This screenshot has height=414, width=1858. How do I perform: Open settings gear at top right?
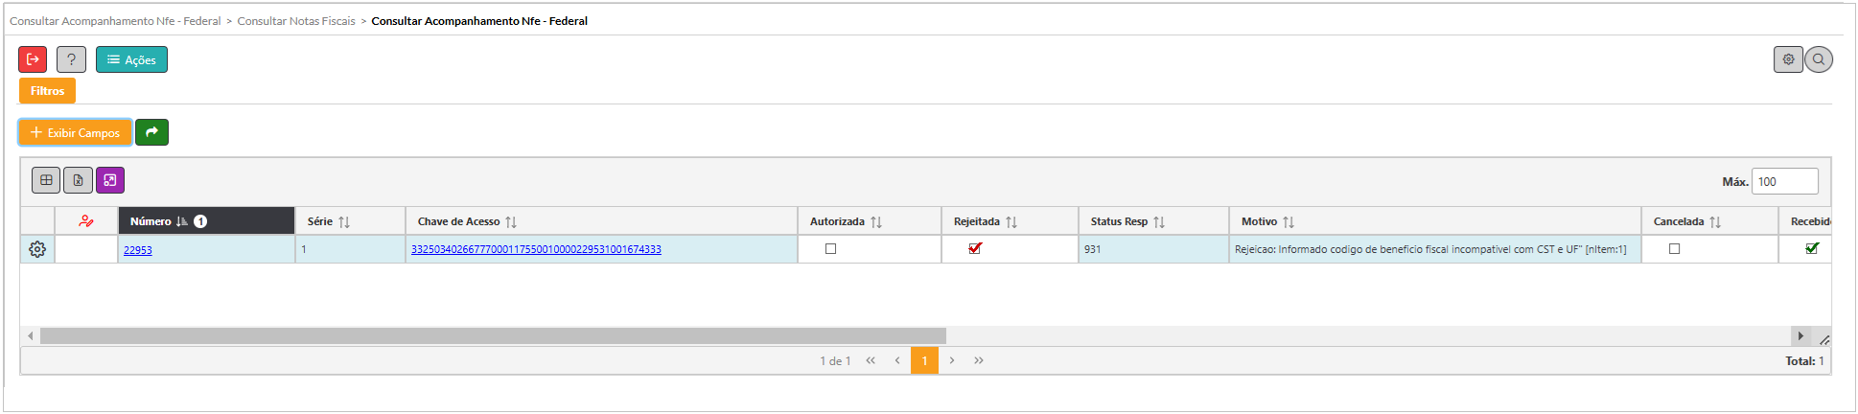coord(1788,59)
